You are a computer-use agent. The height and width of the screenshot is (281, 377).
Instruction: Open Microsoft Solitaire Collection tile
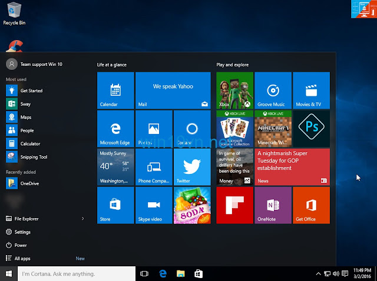234,129
